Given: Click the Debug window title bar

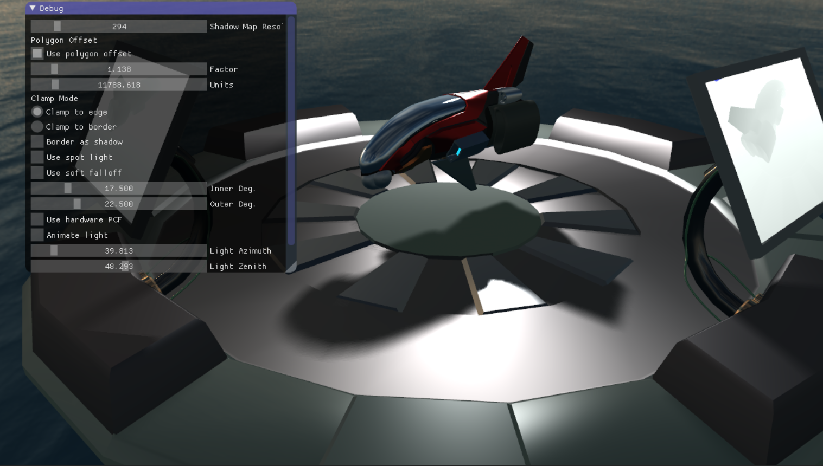Looking at the screenshot, I should coord(163,8).
